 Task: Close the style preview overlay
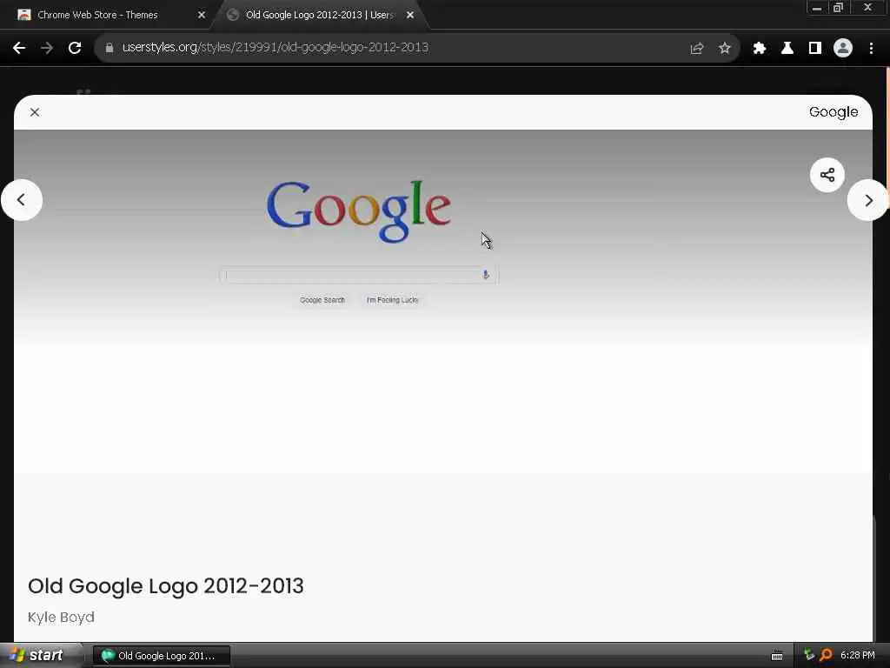35,112
